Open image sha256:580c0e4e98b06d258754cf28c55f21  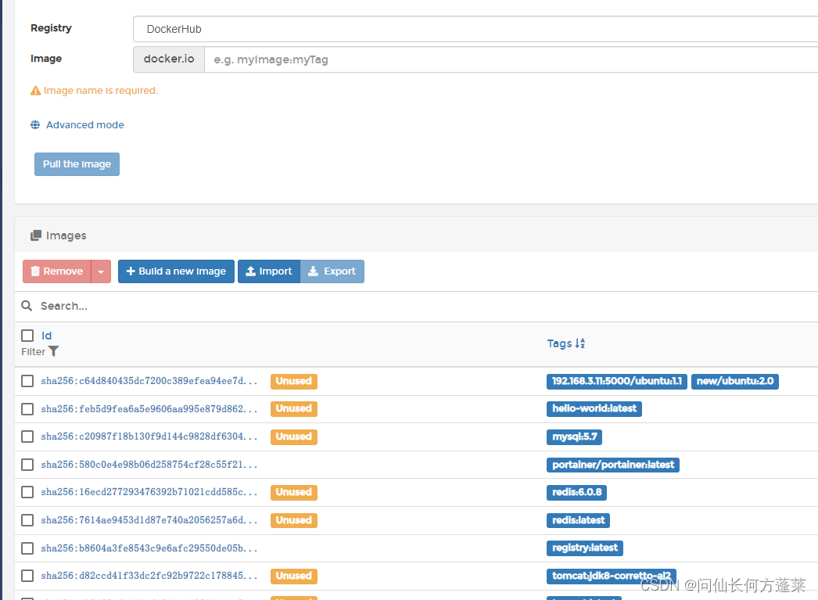pyautogui.click(x=149, y=465)
